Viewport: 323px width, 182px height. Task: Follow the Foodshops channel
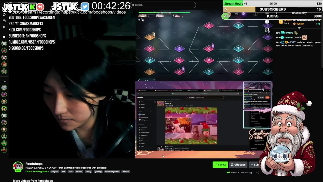(220, 165)
